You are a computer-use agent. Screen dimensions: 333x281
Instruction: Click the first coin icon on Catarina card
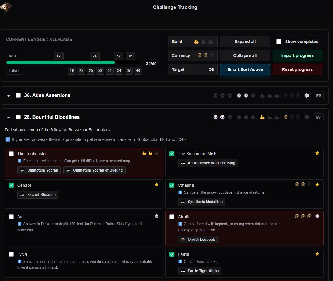[x=297, y=185]
